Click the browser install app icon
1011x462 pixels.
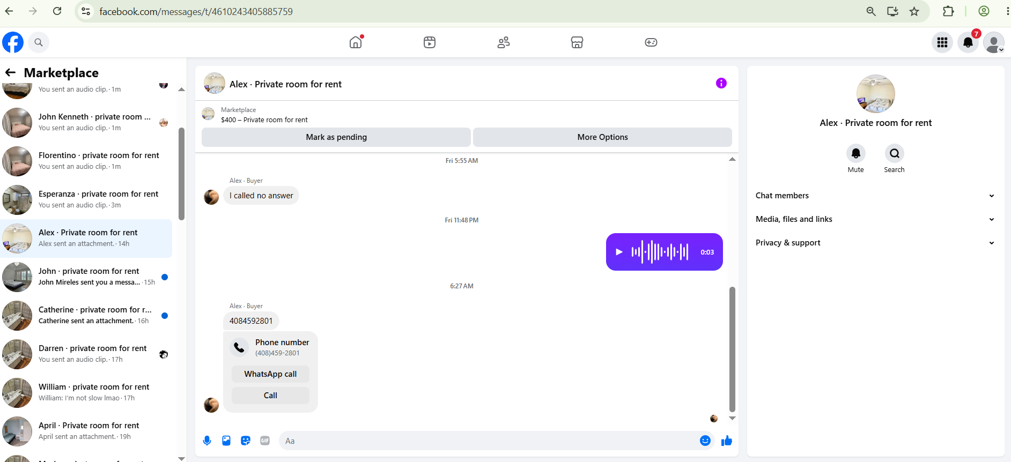892,11
